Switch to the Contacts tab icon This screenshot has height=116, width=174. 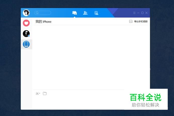pyautogui.click(x=85, y=13)
